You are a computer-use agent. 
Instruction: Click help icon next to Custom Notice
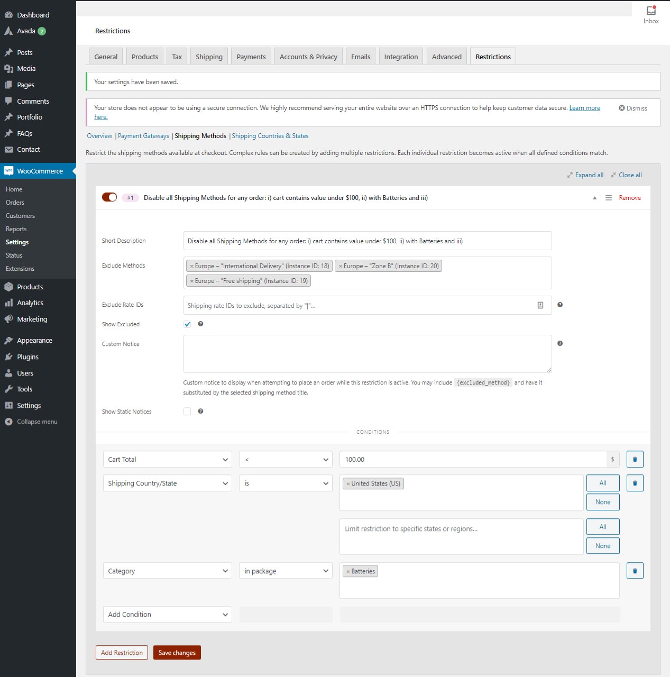pos(560,343)
